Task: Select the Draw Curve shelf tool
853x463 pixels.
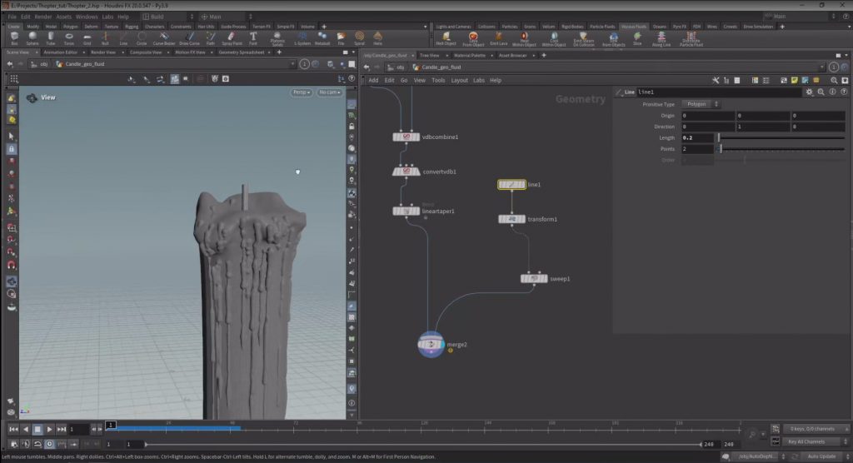Action: (x=189, y=38)
